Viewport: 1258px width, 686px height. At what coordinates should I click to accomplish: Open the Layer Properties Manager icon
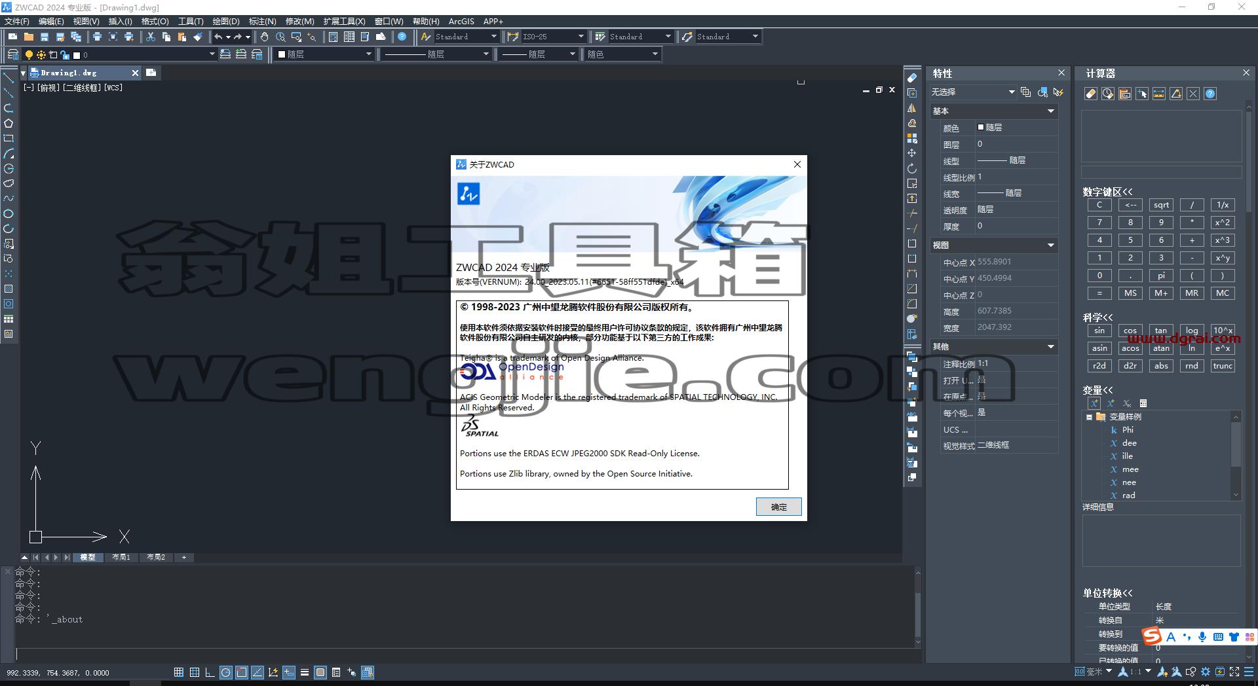click(13, 54)
